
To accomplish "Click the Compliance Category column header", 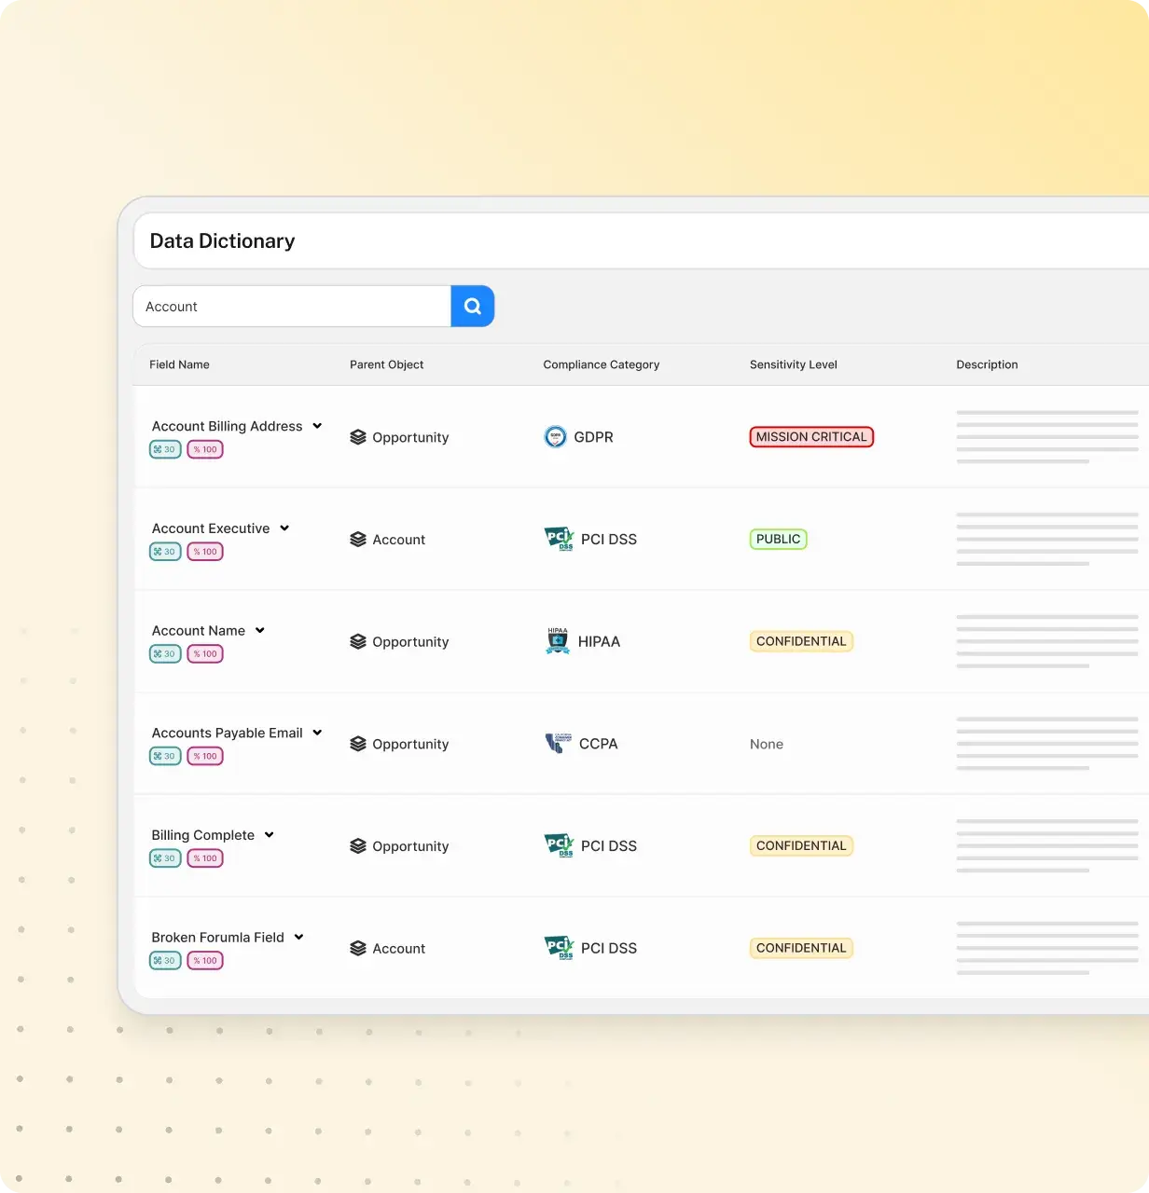I will coord(602,364).
